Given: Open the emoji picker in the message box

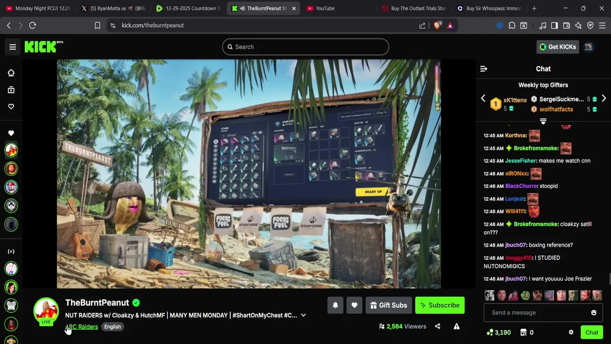Looking at the screenshot, I should (594, 312).
